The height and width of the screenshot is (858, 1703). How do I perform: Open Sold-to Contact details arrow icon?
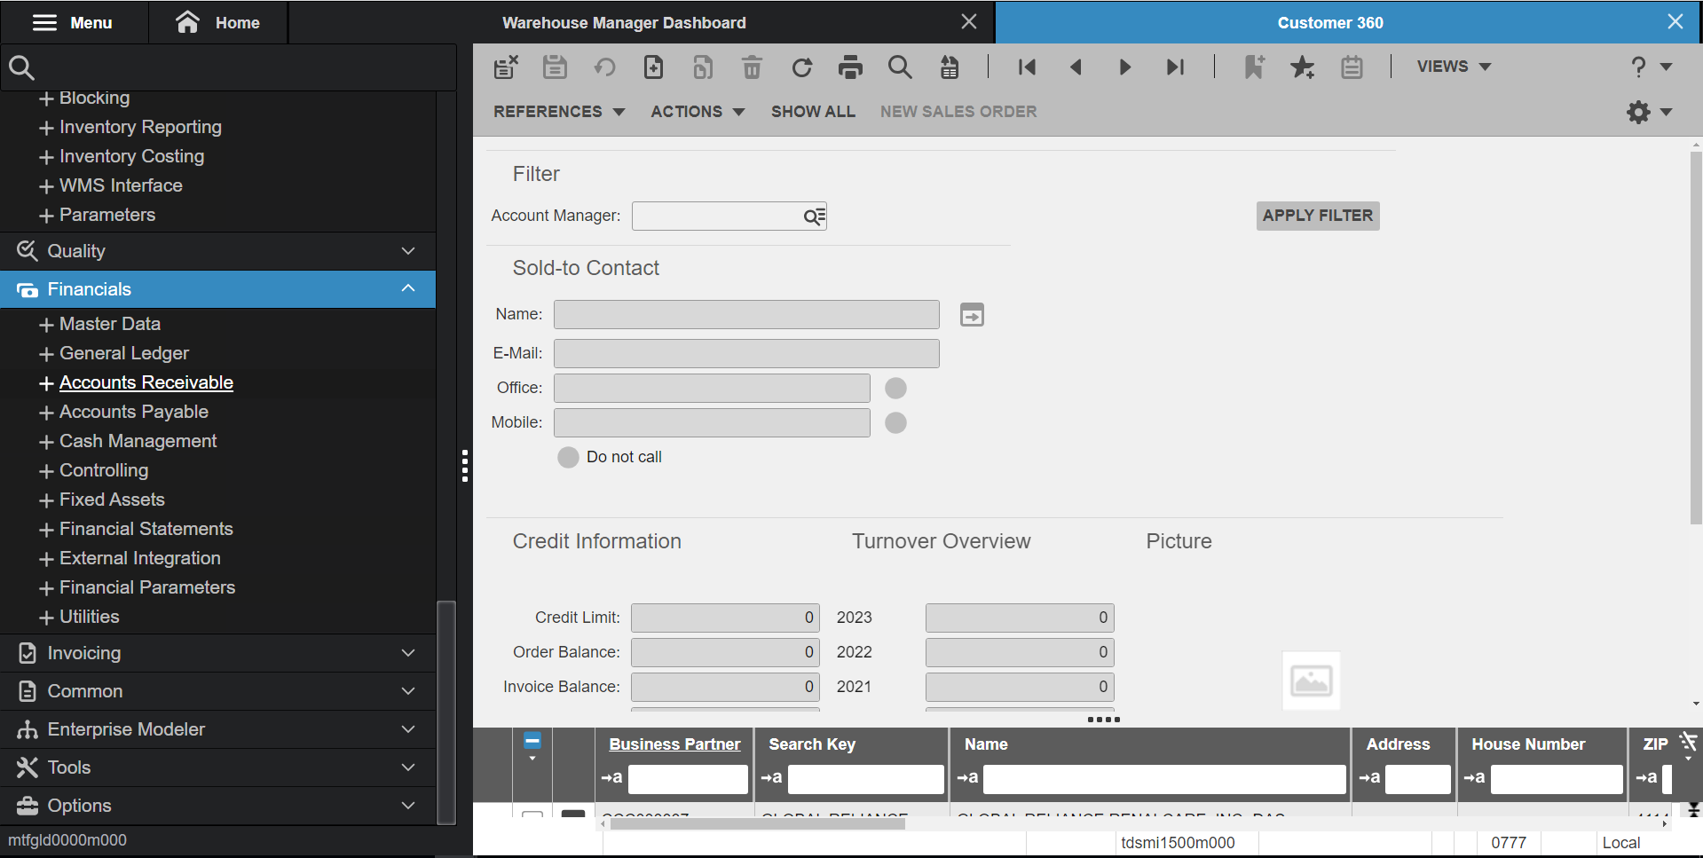point(972,315)
